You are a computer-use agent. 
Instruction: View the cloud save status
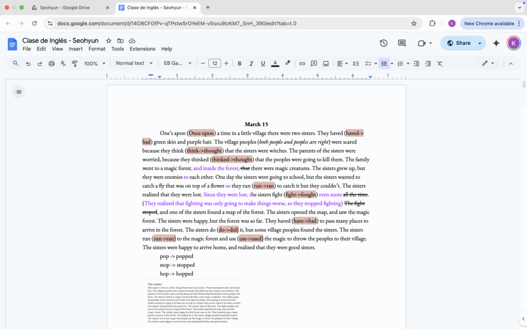[x=132, y=41]
